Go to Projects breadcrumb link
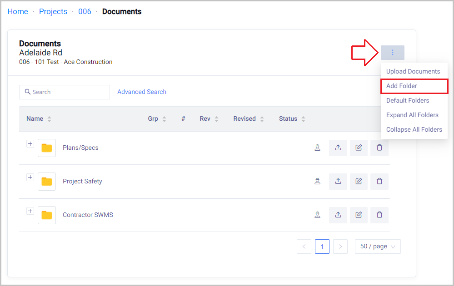The width and height of the screenshot is (454, 286). [x=53, y=11]
